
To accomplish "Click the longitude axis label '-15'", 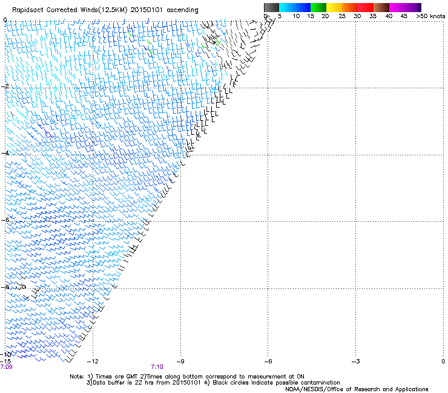I will [5, 362].
